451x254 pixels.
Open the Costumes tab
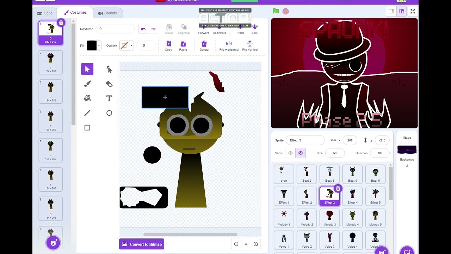point(75,13)
